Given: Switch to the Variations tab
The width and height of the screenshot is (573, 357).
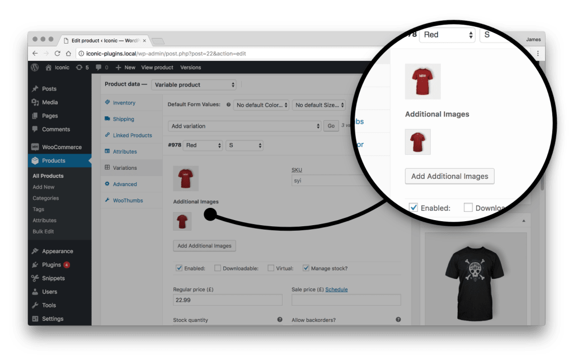Looking at the screenshot, I should point(125,168).
